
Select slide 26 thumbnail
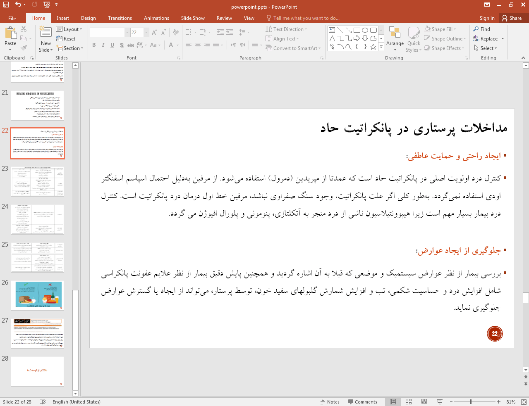coord(38,295)
